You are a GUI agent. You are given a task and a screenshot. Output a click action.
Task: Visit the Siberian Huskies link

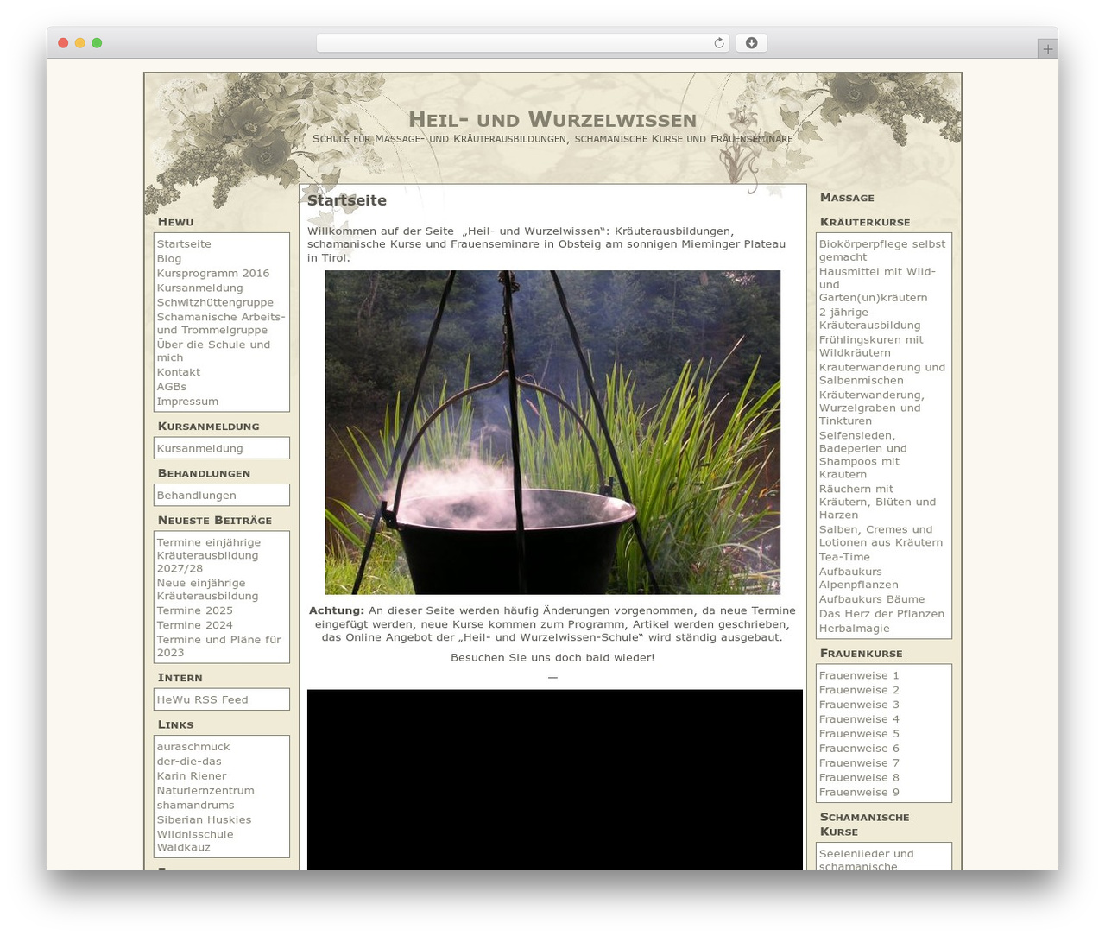(205, 820)
